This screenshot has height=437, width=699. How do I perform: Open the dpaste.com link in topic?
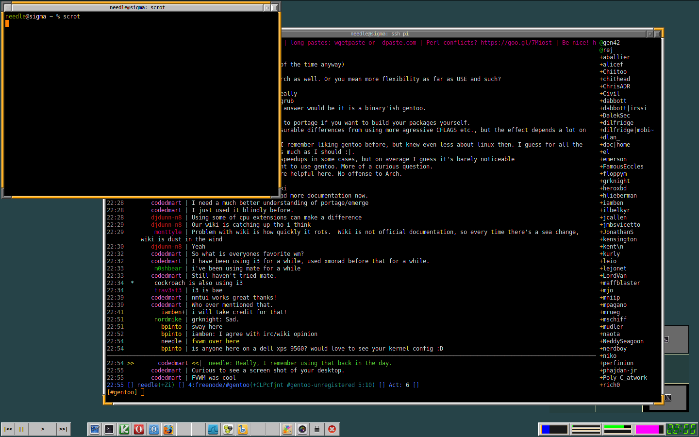399,43
